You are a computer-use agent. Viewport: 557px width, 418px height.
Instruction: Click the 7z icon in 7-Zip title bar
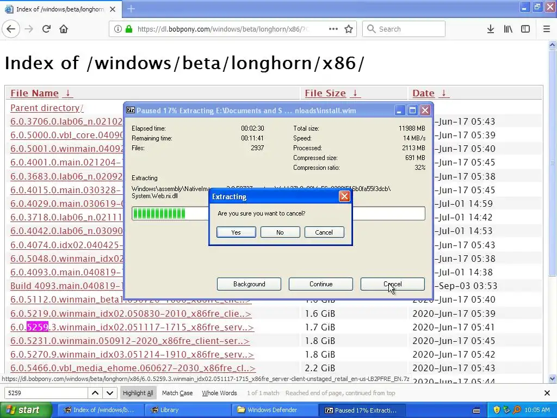(x=131, y=110)
